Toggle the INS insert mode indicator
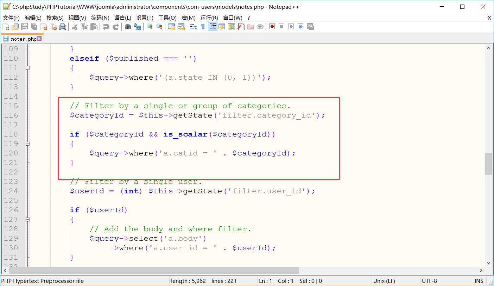The image size is (494, 286). point(479,281)
